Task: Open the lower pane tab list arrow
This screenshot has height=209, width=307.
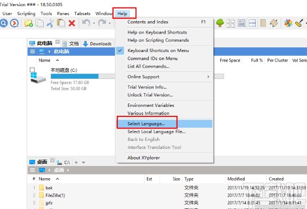Action: click(x=83, y=162)
